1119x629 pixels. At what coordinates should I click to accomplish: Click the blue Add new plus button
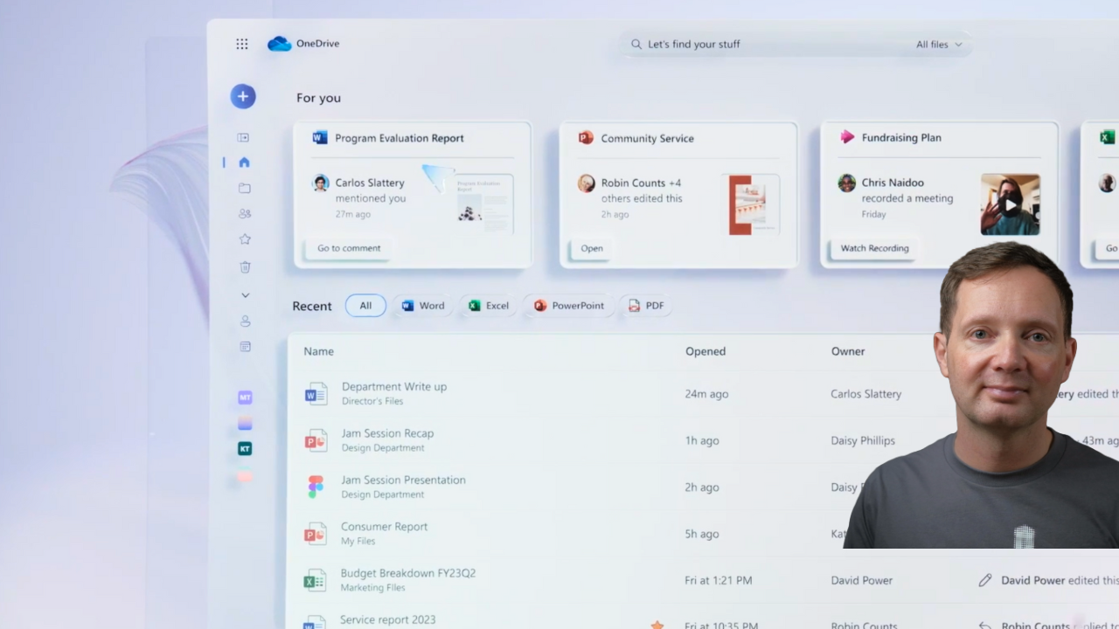(x=243, y=96)
